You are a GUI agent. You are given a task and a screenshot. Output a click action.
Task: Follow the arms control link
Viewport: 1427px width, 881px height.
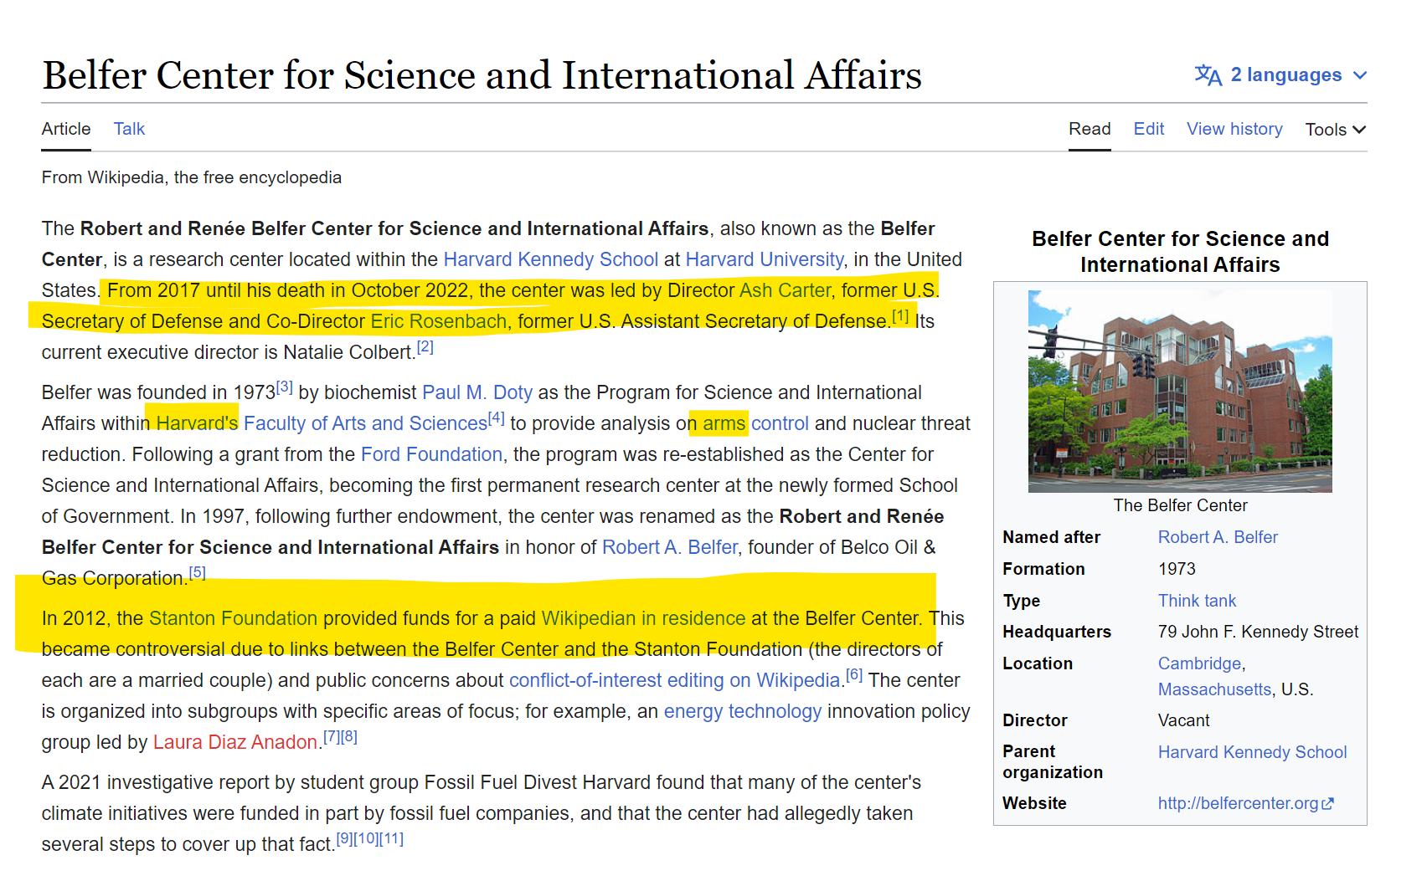click(x=755, y=423)
